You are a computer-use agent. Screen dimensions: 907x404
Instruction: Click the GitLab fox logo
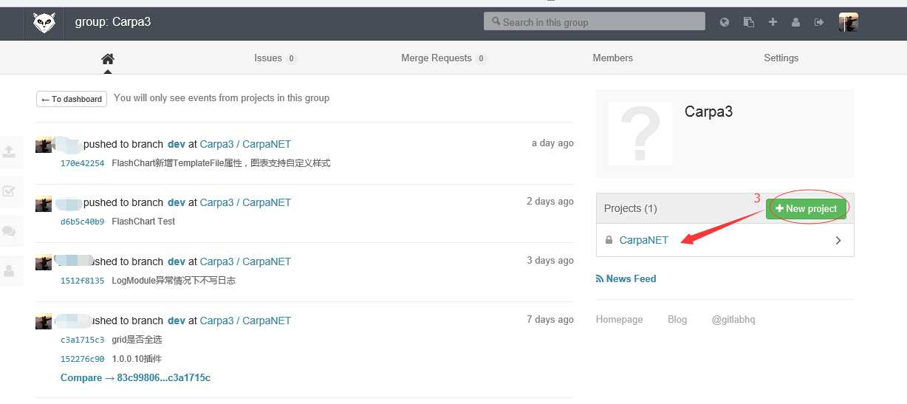[44, 23]
